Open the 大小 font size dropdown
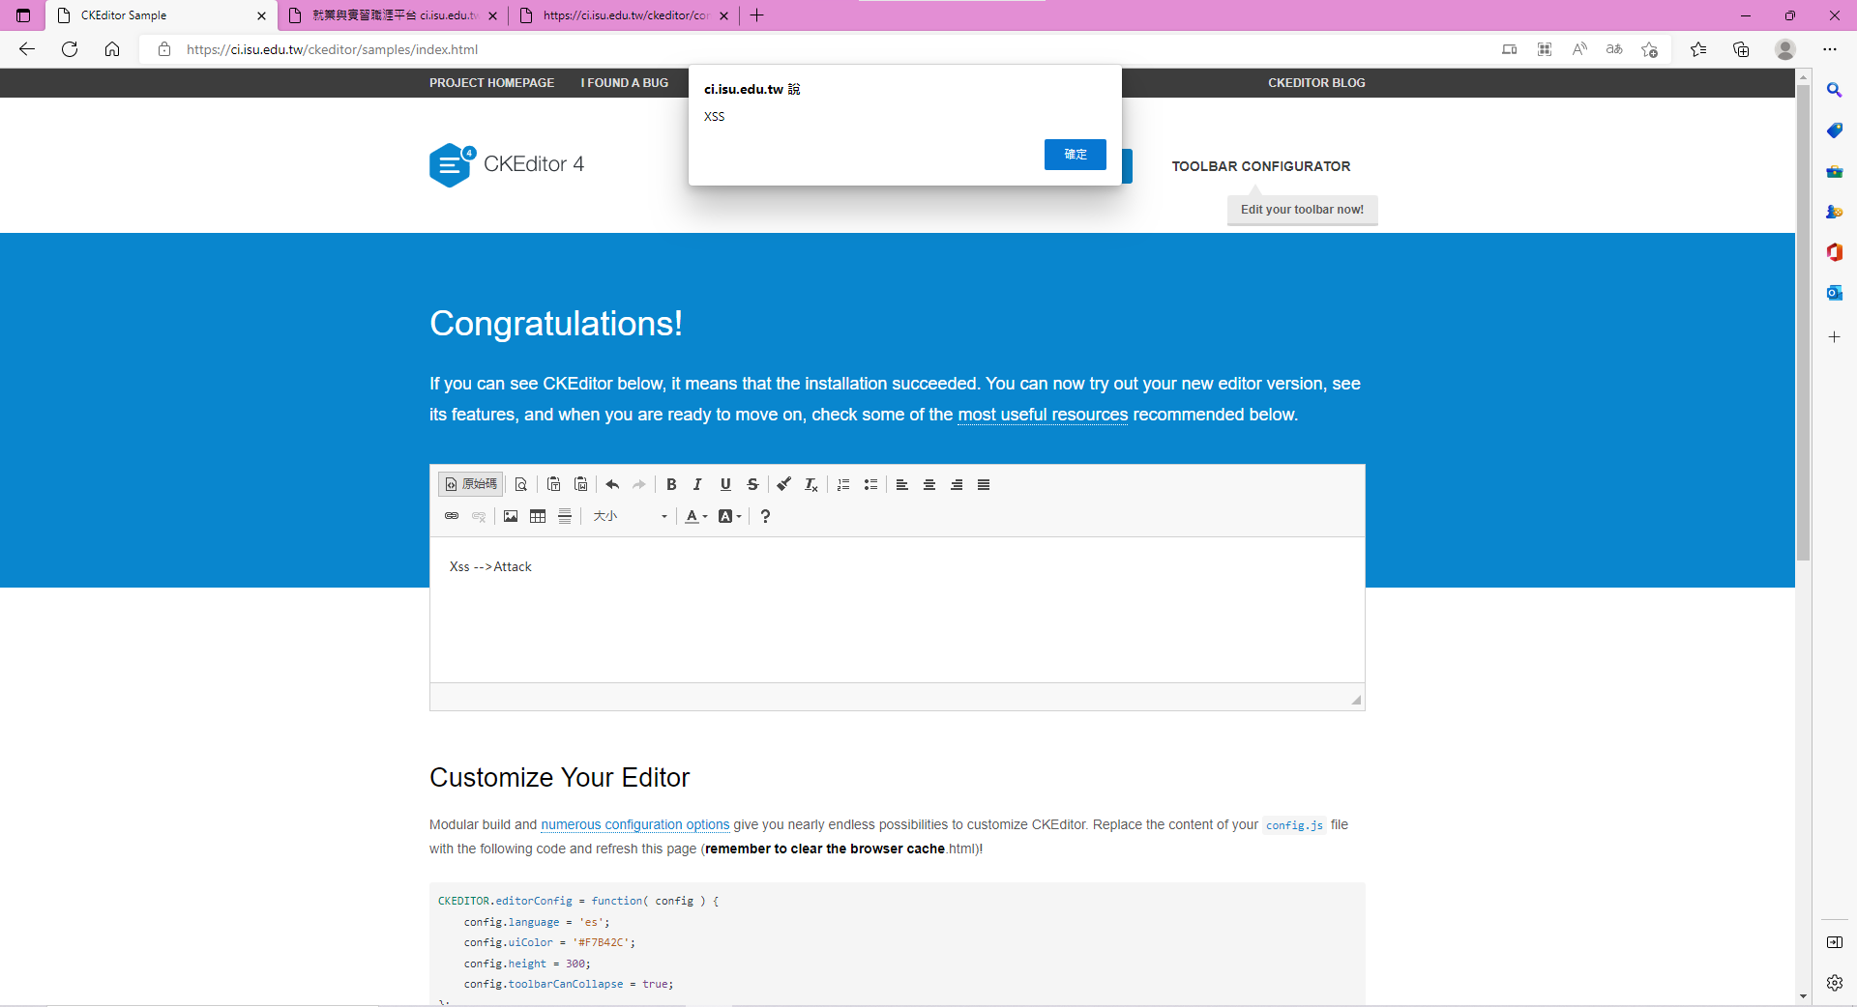Viewport: 1857px width, 1007px height. click(630, 516)
